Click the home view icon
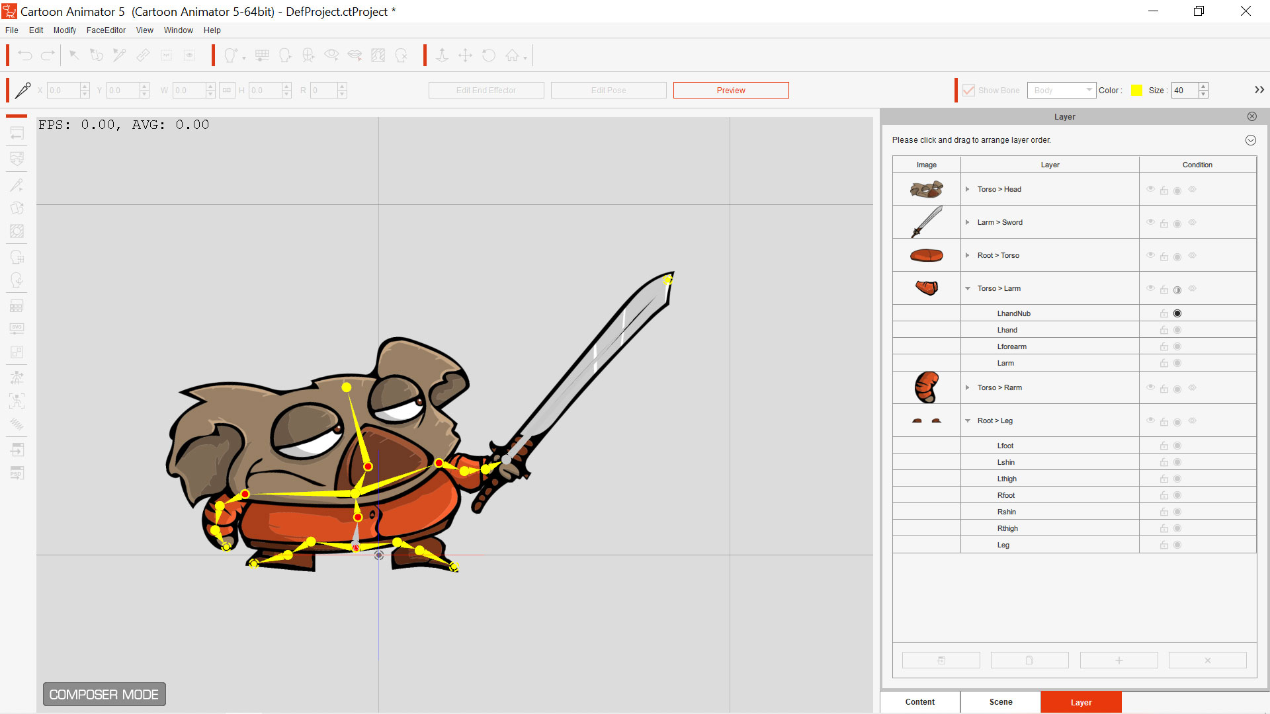Screen dimensions: 1270x714 pos(513,56)
